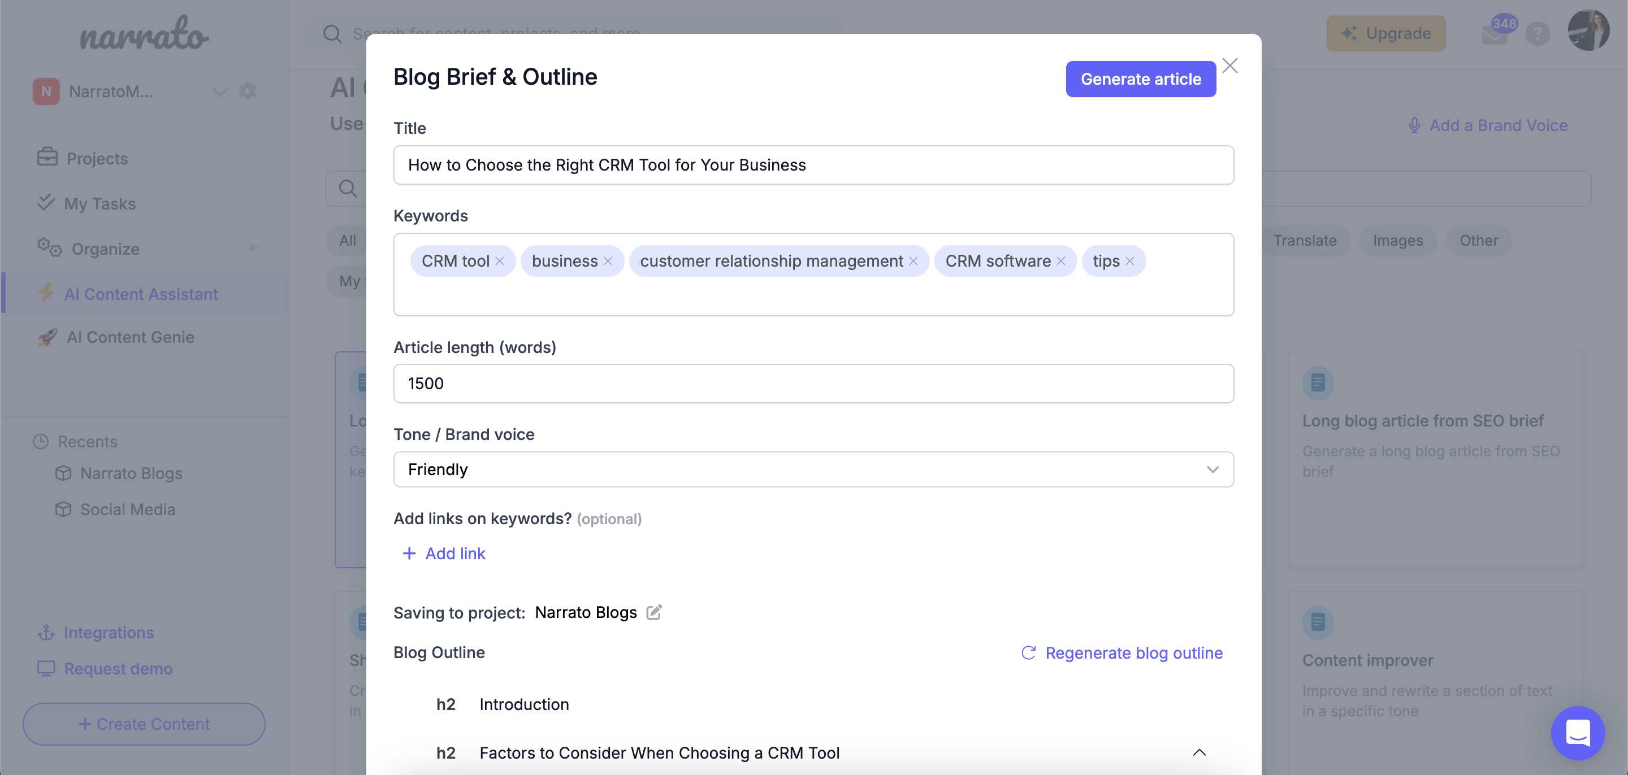Click the NarratoM workspace N badge
The width and height of the screenshot is (1628, 775).
[x=46, y=91]
